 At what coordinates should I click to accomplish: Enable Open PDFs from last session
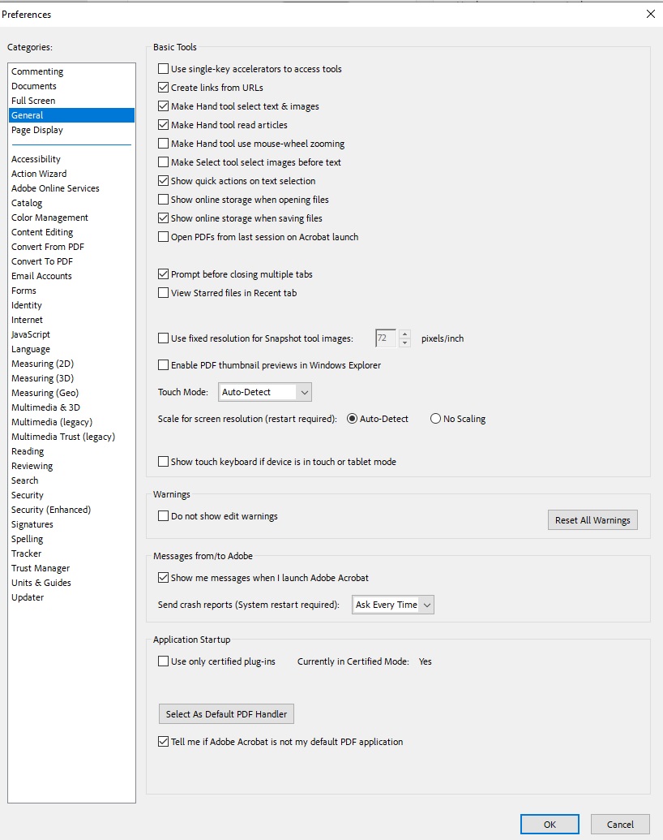(x=163, y=236)
